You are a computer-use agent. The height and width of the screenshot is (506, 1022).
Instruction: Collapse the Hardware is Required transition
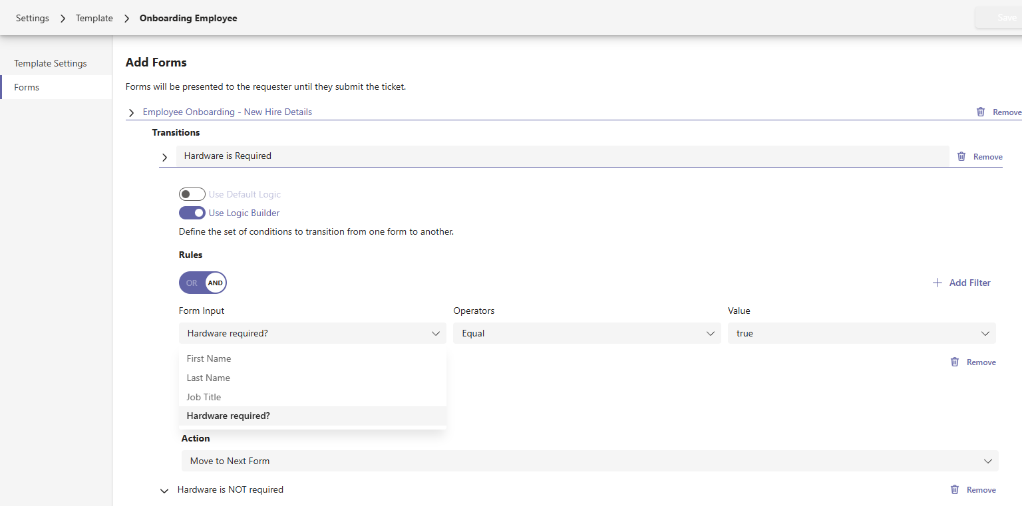[x=165, y=157]
